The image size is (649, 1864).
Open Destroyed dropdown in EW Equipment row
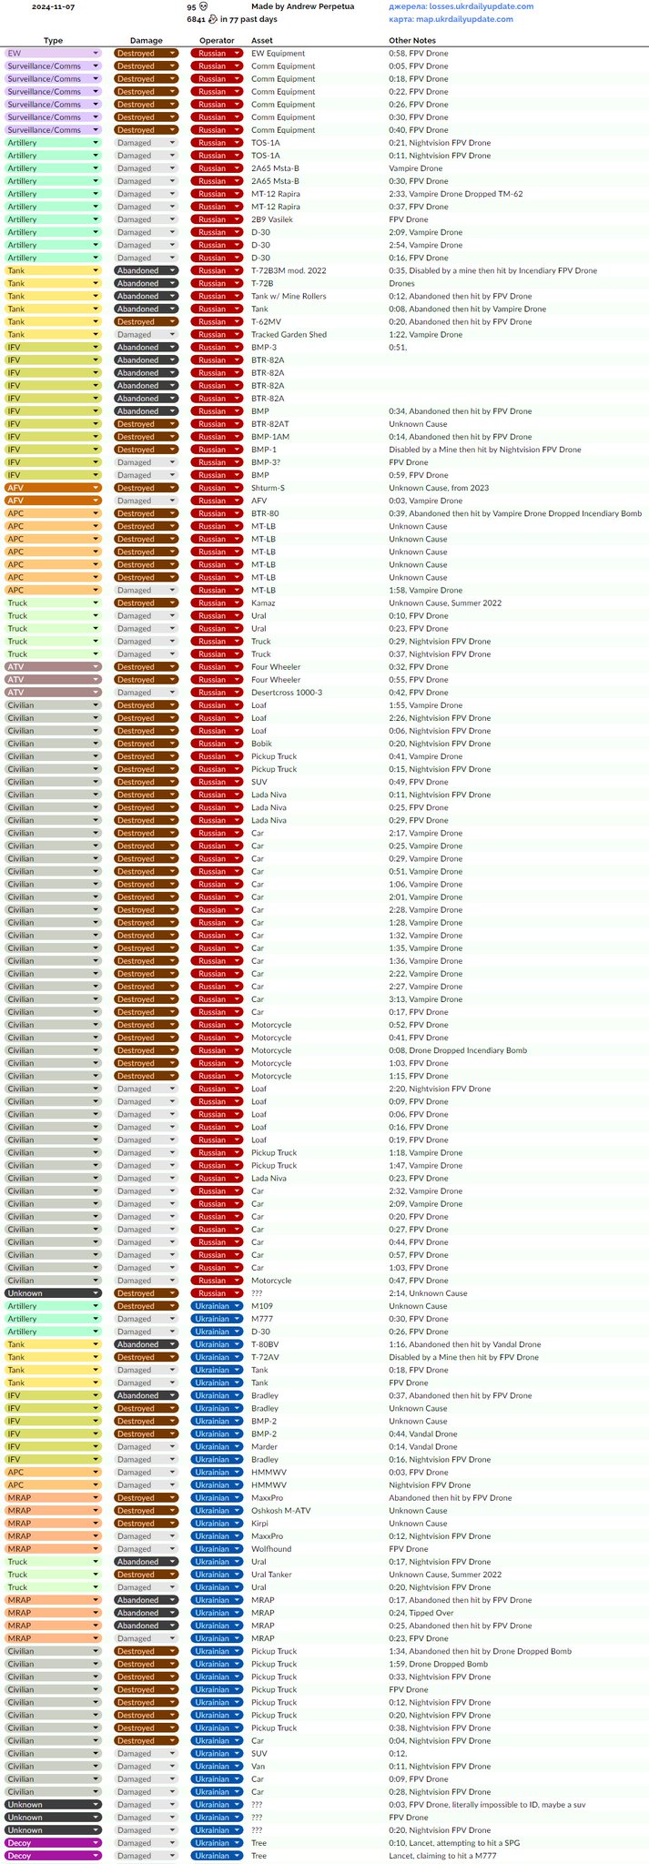click(146, 54)
